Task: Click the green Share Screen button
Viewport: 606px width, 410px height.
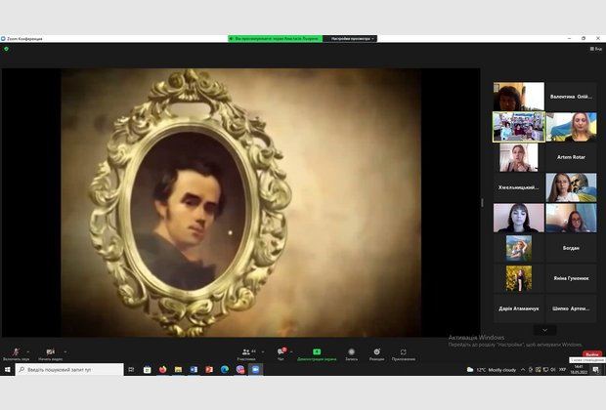Action: click(x=317, y=352)
